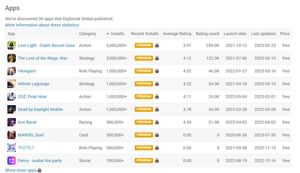This screenshot has width=300, height=173.
Task: Click PREMIUM badge in 아르미스 row
Action: [144, 147]
